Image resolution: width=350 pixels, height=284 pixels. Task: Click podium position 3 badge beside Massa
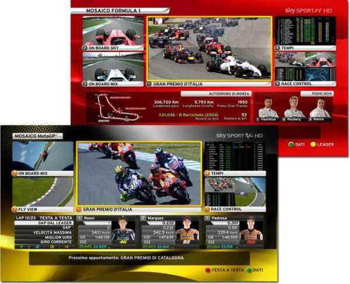click(310, 119)
